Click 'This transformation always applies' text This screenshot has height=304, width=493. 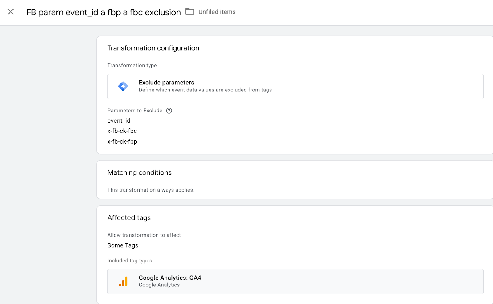click(x=151, y=190)
